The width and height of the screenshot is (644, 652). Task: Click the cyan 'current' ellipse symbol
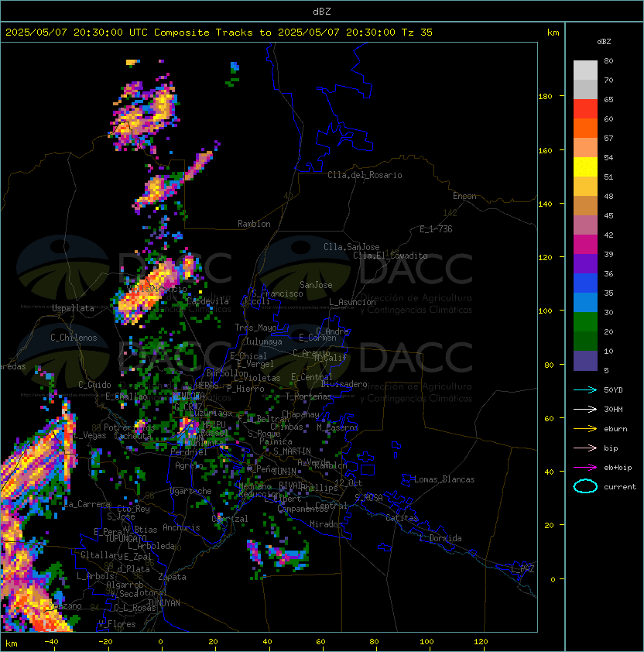point(585,486)
